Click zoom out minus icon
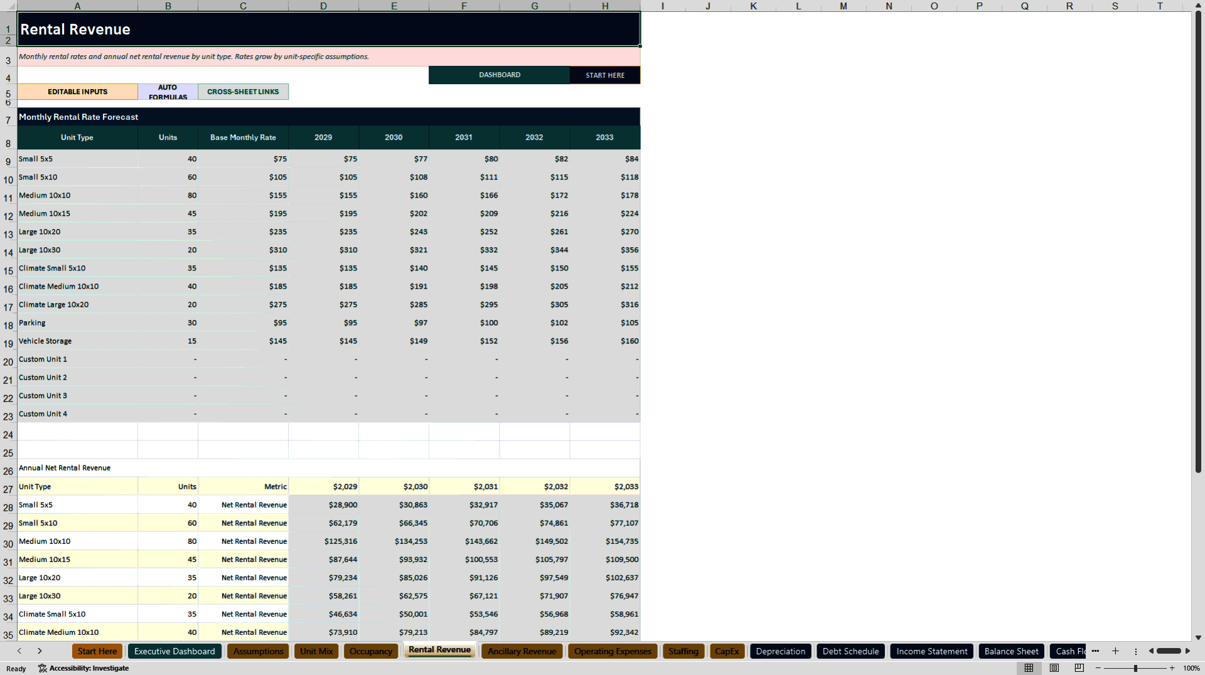1205x675 pixels. [1098, 668]
